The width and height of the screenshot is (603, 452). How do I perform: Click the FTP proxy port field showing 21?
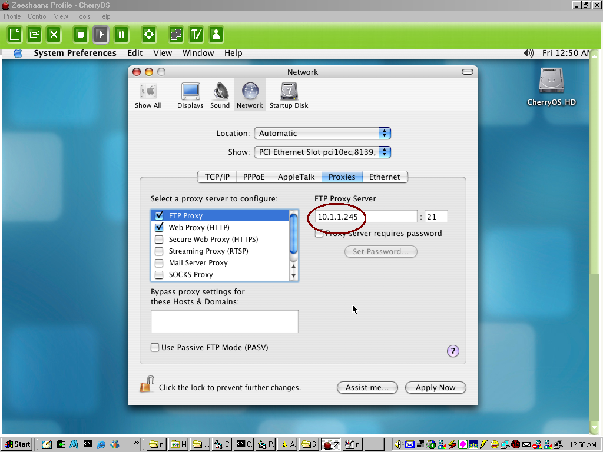point(436,217)
